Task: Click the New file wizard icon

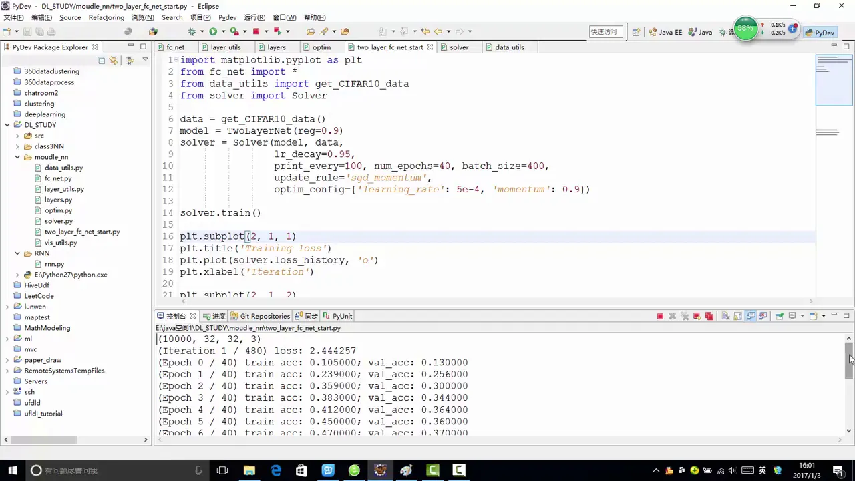Action: (7, 31)
